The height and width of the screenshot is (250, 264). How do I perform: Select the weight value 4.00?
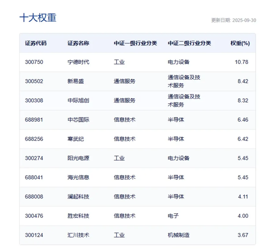coord(243,216)
